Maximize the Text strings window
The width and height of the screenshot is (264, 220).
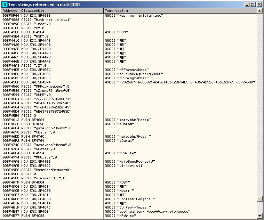[x=253, y=5]
